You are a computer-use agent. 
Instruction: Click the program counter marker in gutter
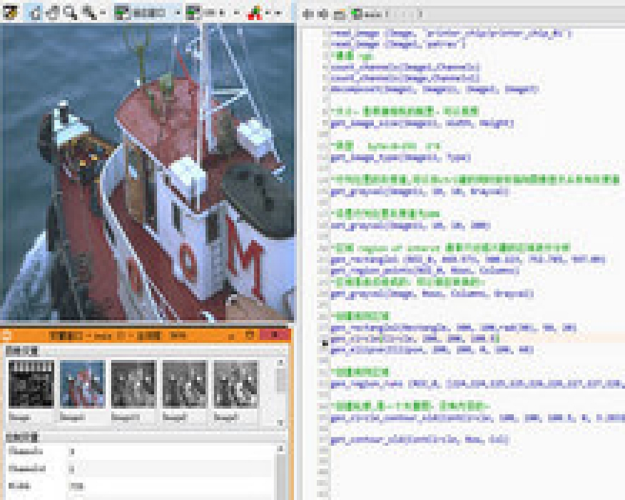(325, 342)
